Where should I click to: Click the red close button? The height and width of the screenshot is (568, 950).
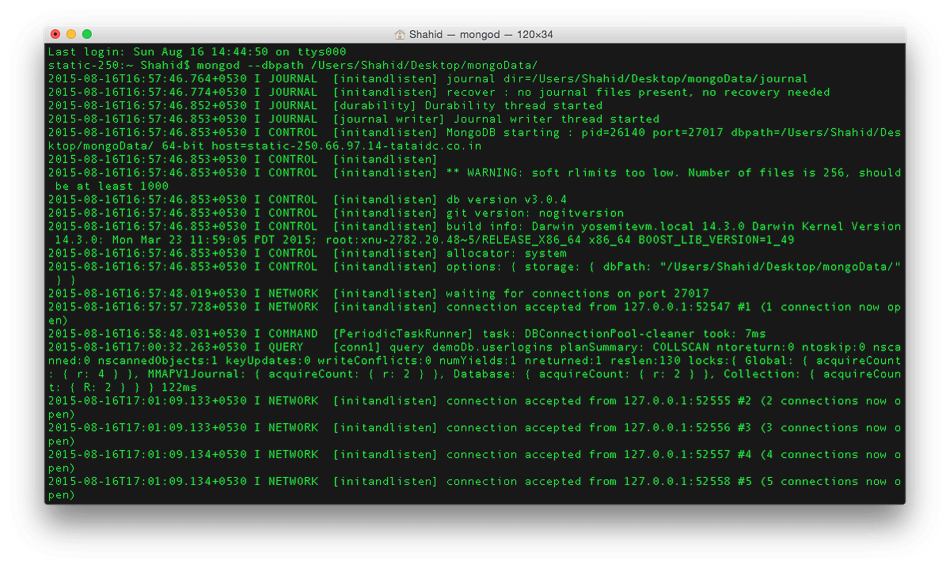tap(55, 35)
